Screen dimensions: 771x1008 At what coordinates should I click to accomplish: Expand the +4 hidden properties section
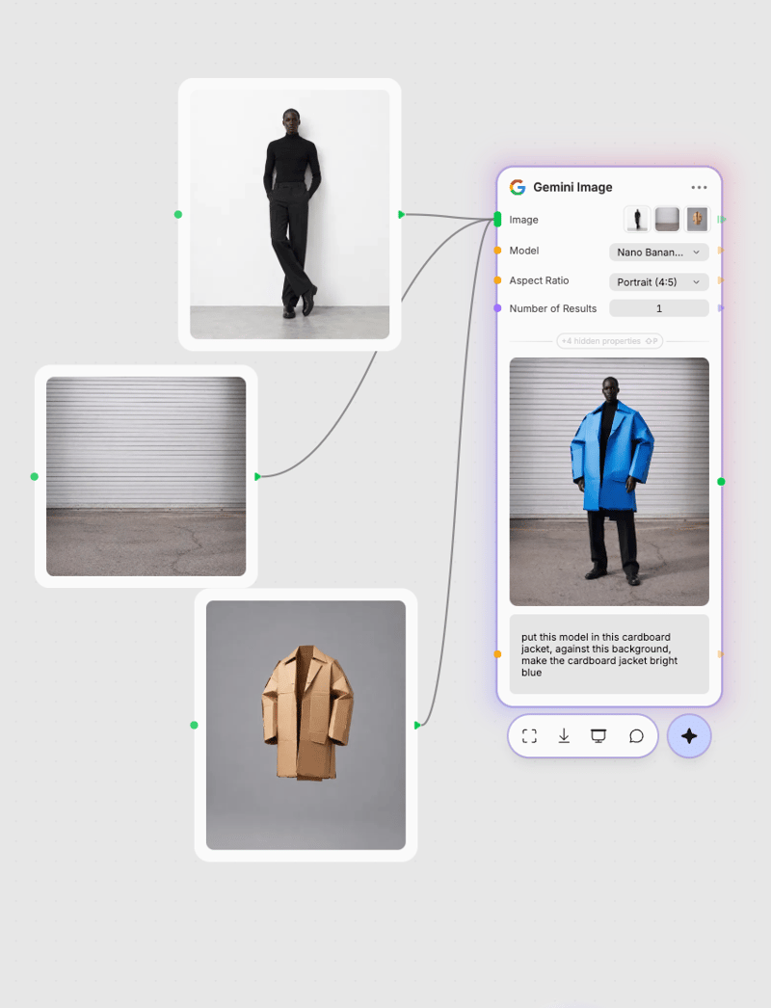[x=610, y=341]
